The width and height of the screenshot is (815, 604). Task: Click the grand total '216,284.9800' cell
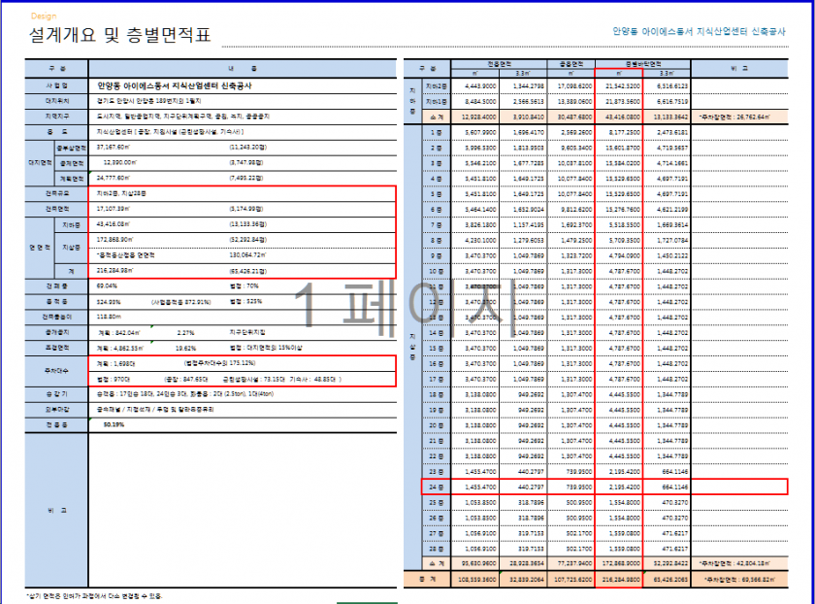click(621, 579)
